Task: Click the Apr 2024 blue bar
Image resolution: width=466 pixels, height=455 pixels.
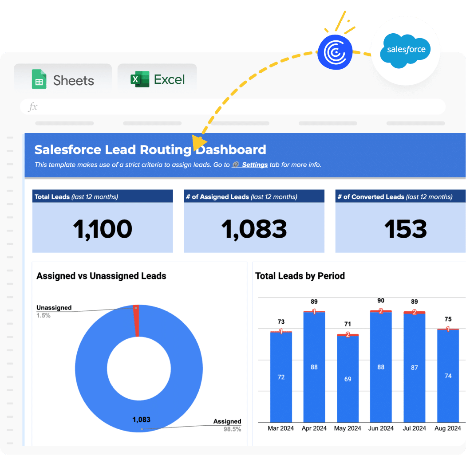Action: point(314,367)
